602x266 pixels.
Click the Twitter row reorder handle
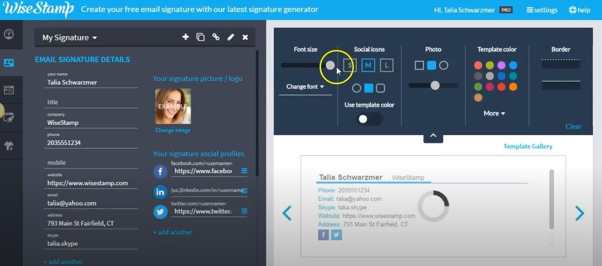coord(244,211)
